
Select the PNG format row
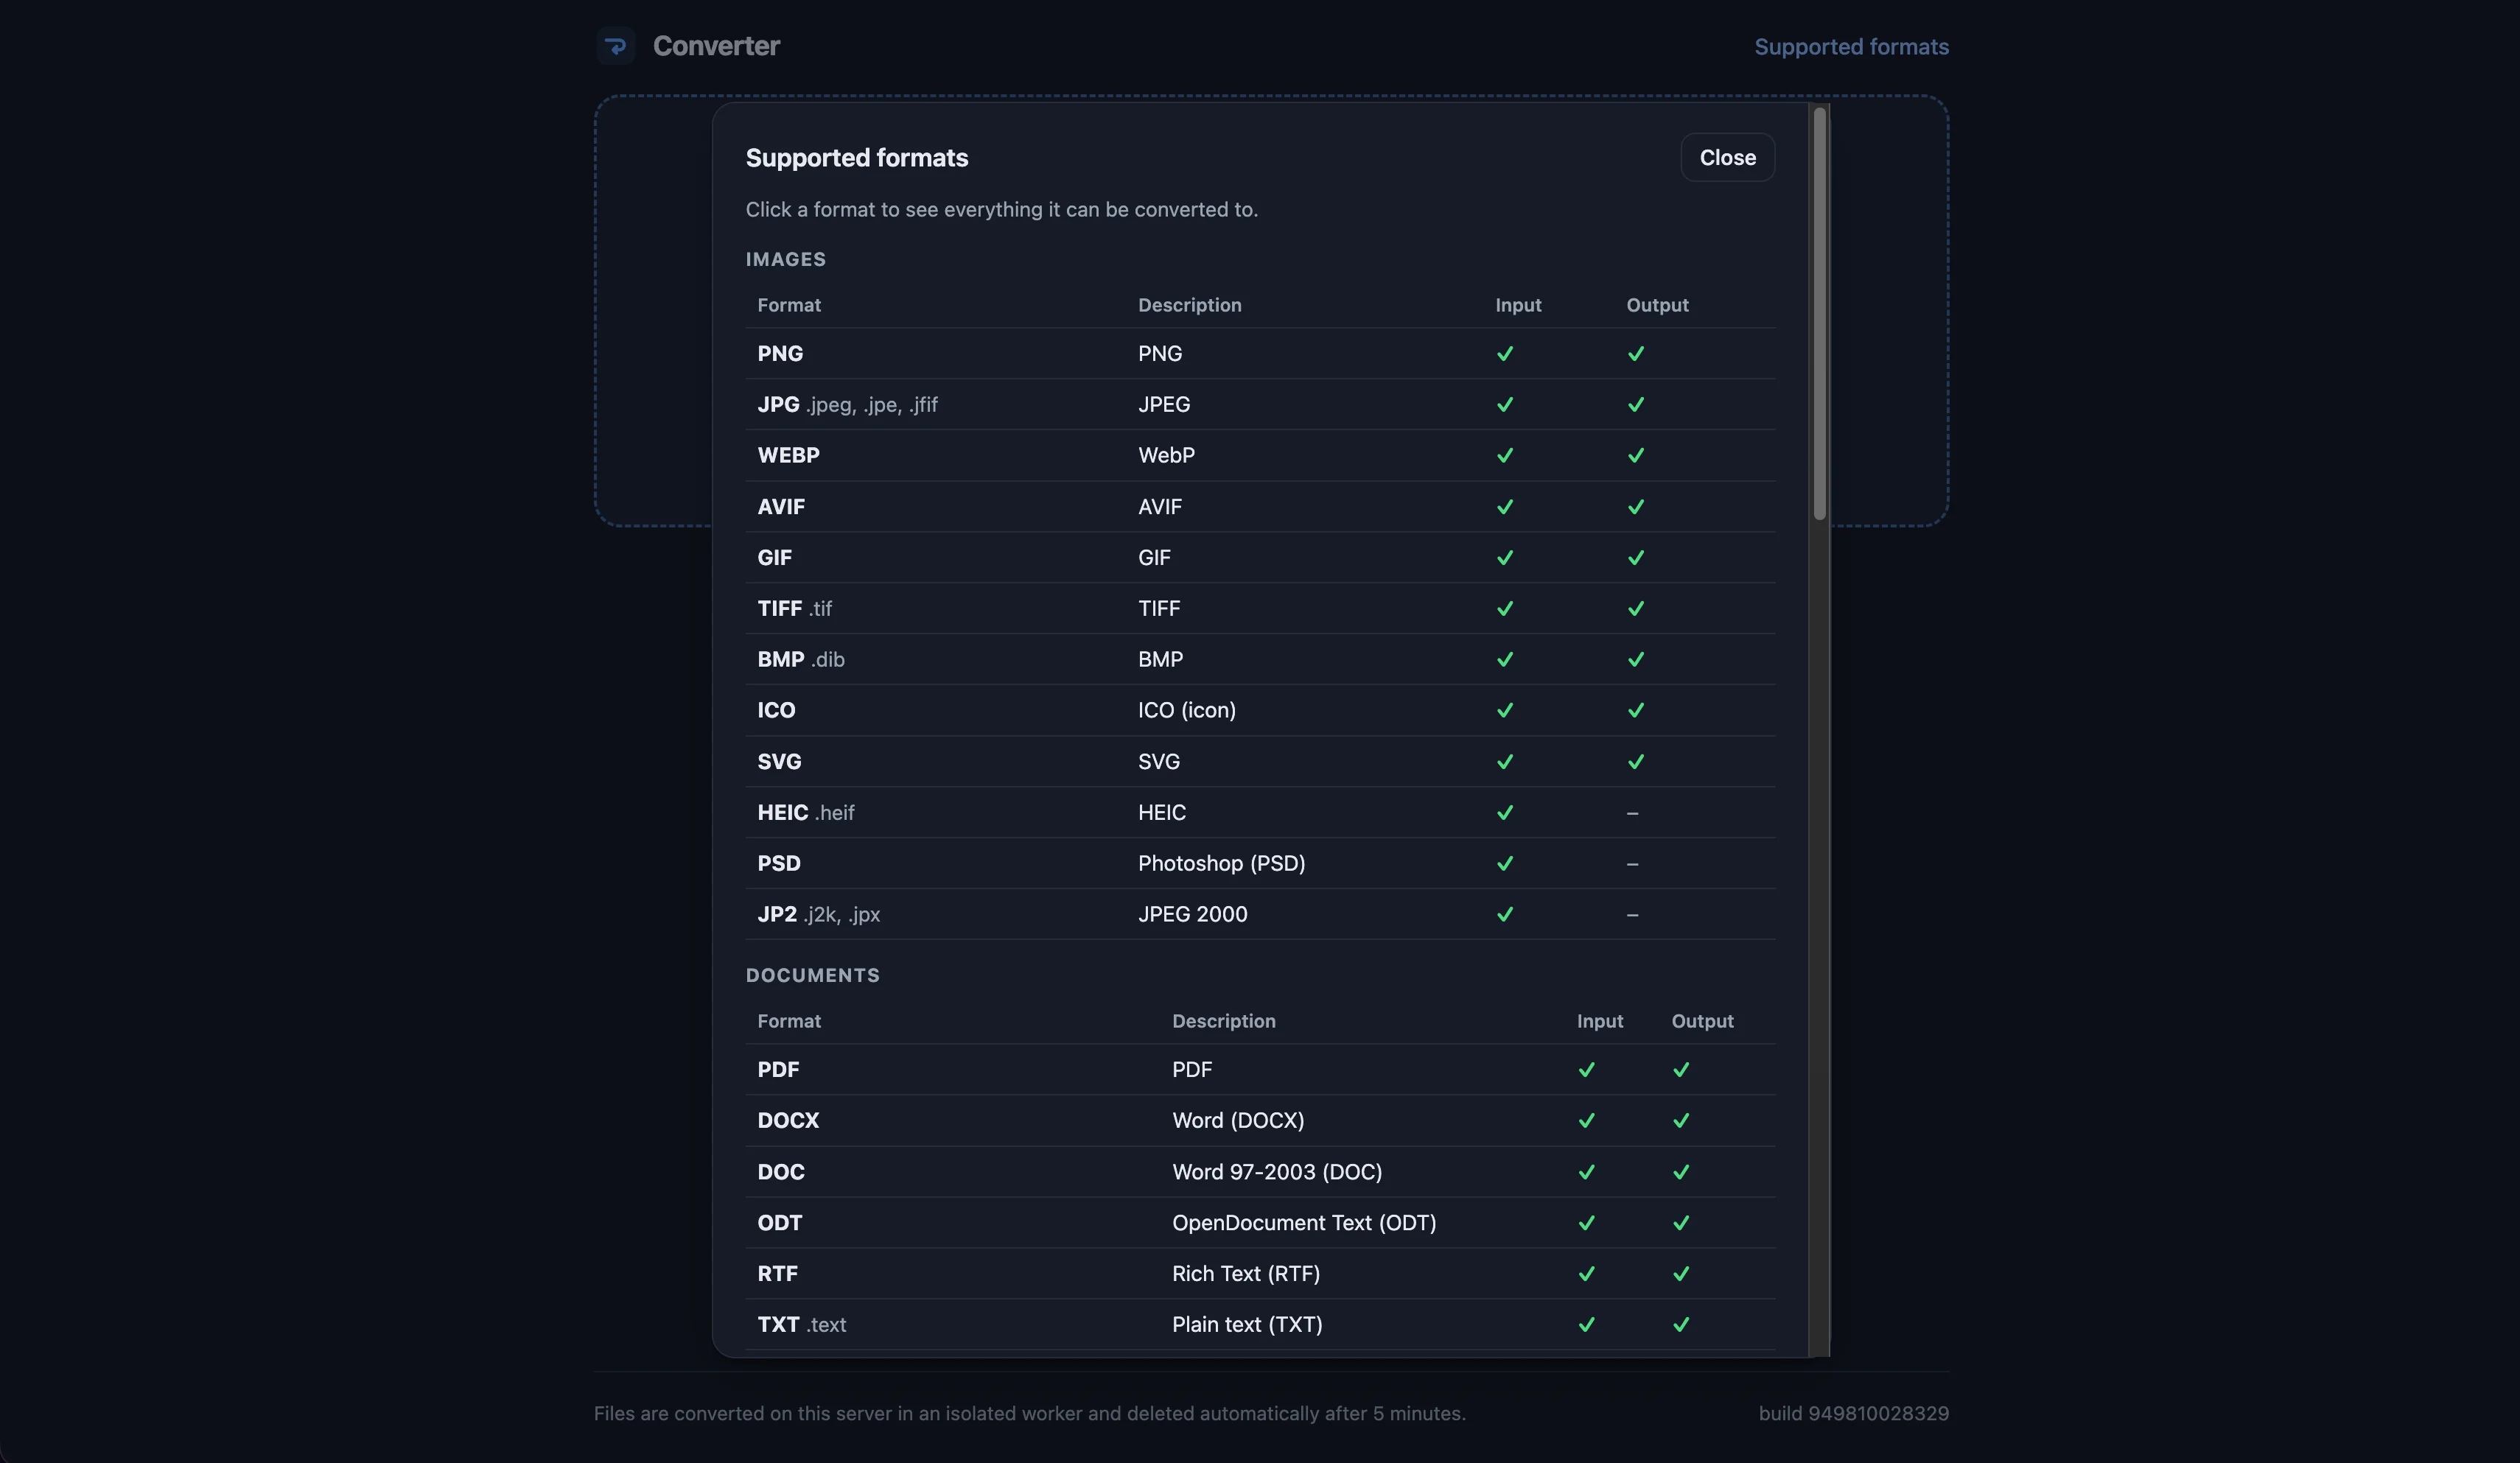[x=1260, y=354]
